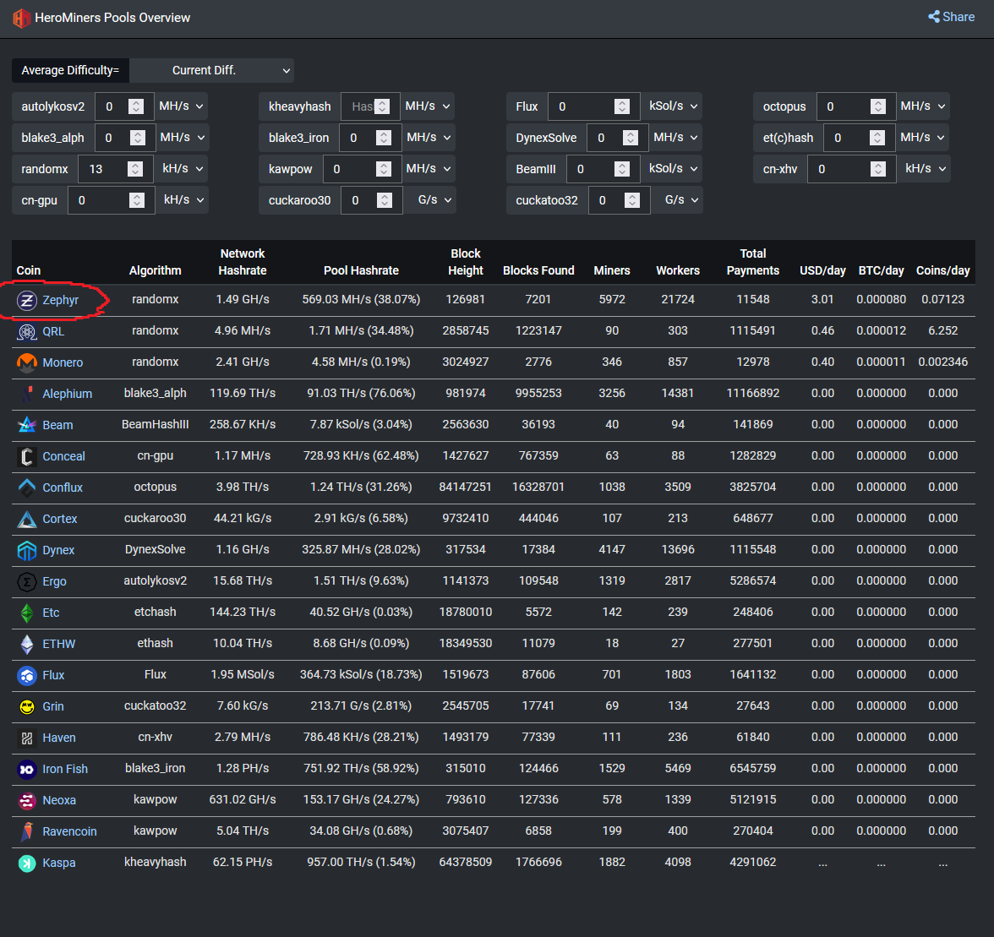The width and height of the screenshot is (994, 937).
Task: Click the HeroMiners logo icon
Action: point(22,18)
